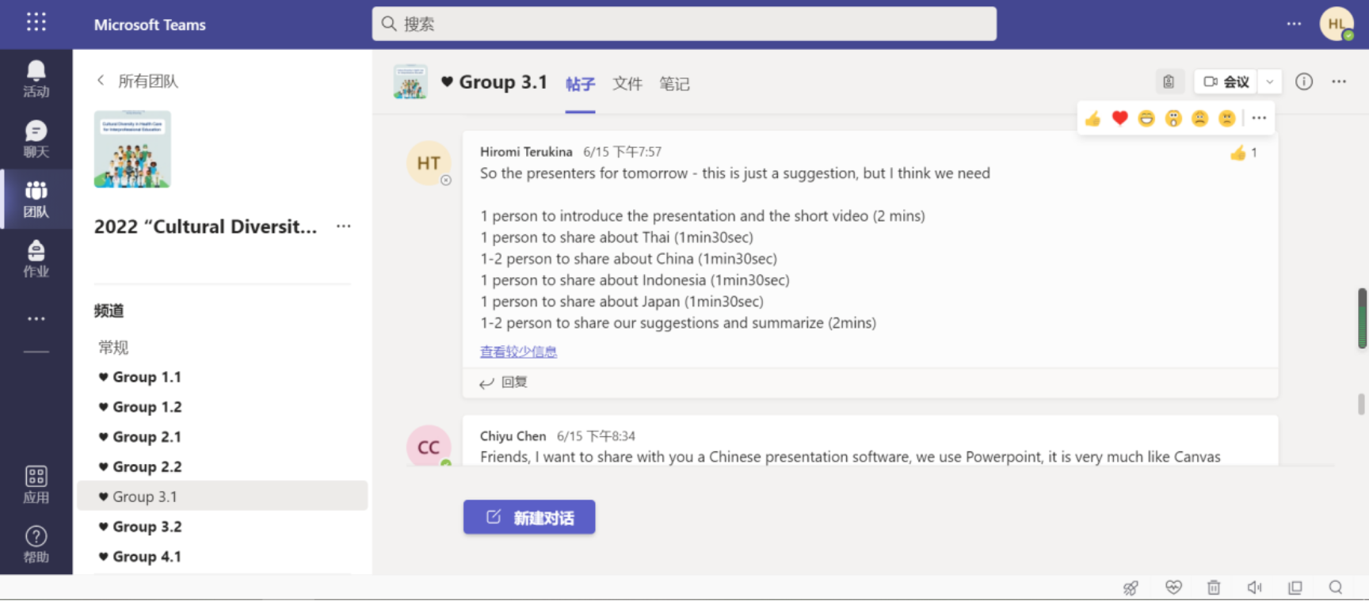Click the New conversation button
1369x601 pixels.
pyautogui.click(x=529, y=517)
